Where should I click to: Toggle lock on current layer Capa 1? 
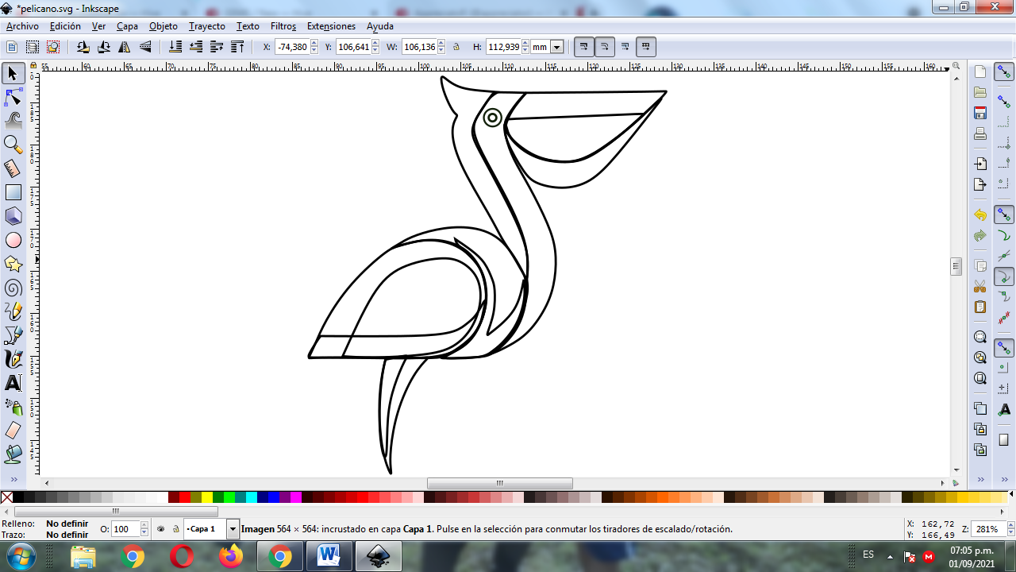[x=175, y=528]
